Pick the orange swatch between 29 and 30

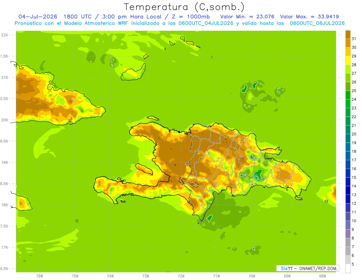click(348, 52)
